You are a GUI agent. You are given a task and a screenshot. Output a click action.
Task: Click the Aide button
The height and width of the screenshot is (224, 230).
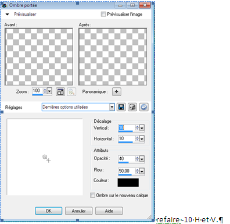pos(109,211)
